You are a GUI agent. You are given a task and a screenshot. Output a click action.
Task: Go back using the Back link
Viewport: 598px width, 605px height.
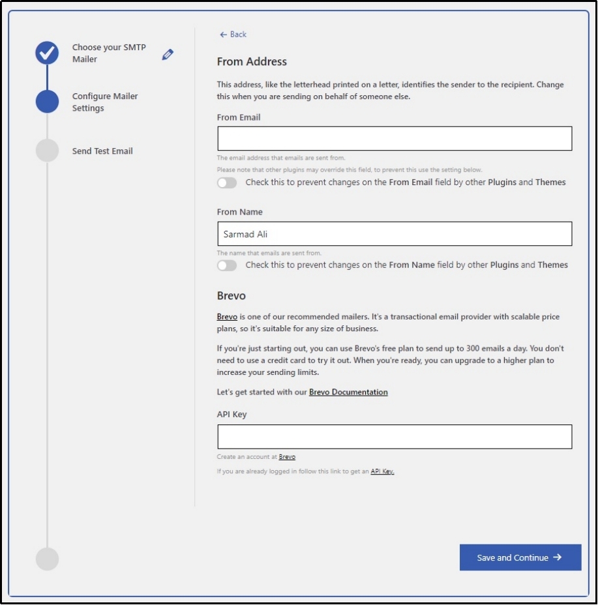(x=233, y=35)
